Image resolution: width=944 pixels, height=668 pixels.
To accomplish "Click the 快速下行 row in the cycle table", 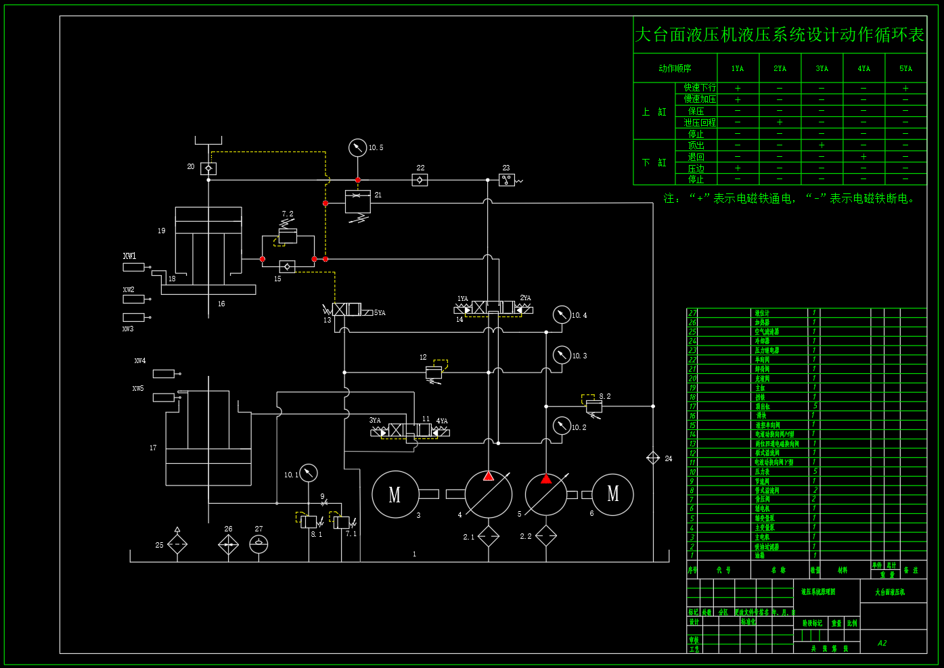I will [x=699, y=87].
